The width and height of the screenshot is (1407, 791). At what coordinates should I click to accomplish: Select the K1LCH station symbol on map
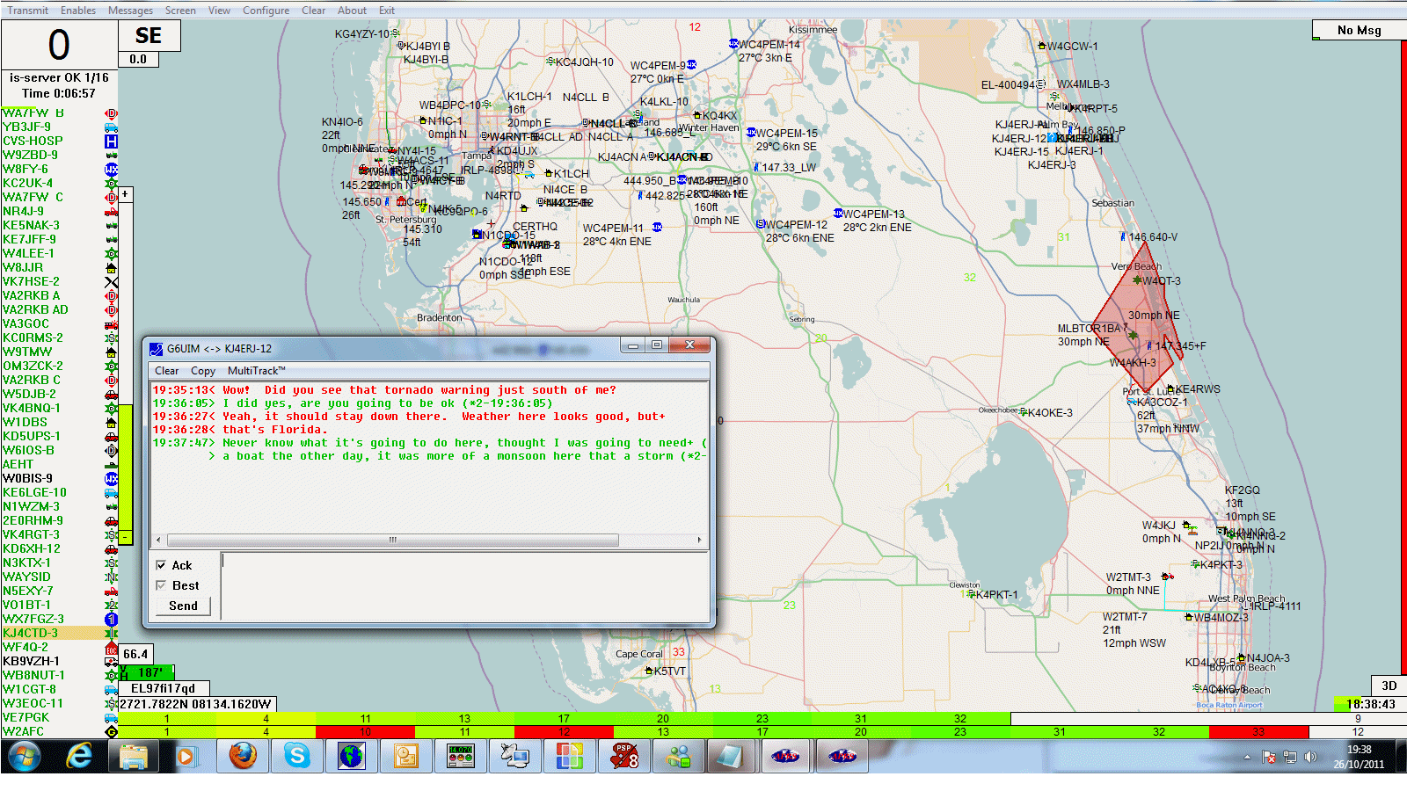tap(548, 173)
